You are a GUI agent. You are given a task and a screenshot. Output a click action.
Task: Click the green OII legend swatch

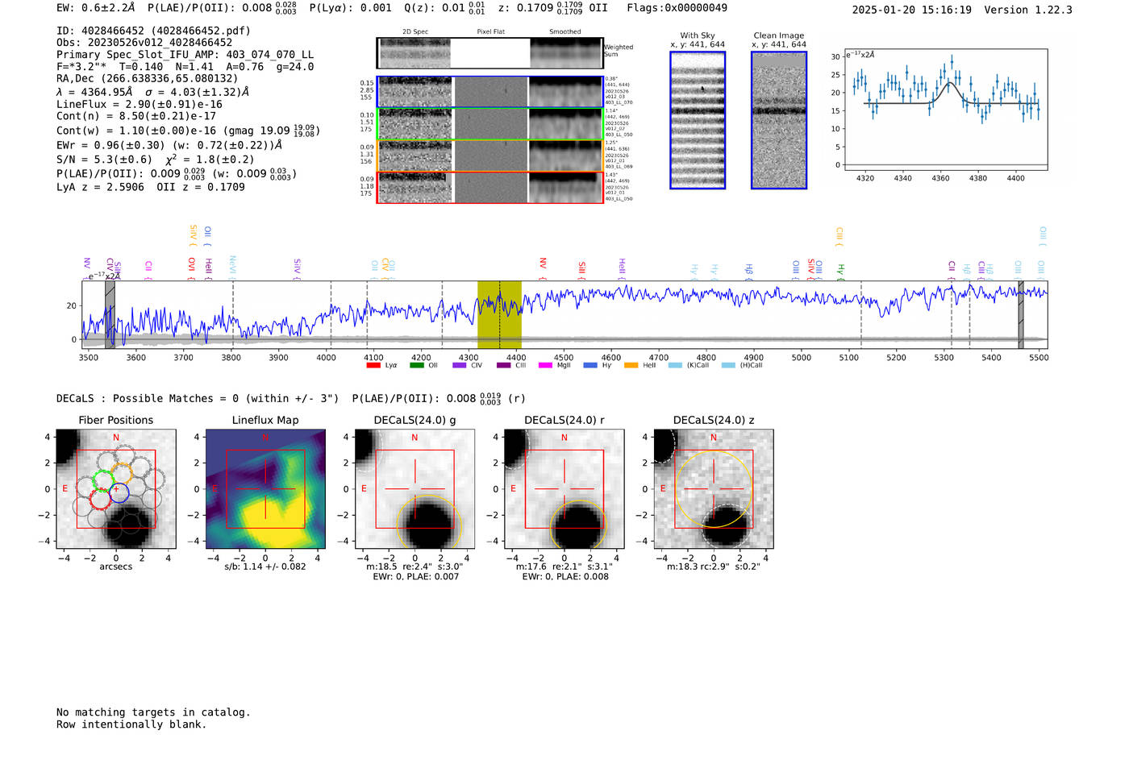point(416,366)
